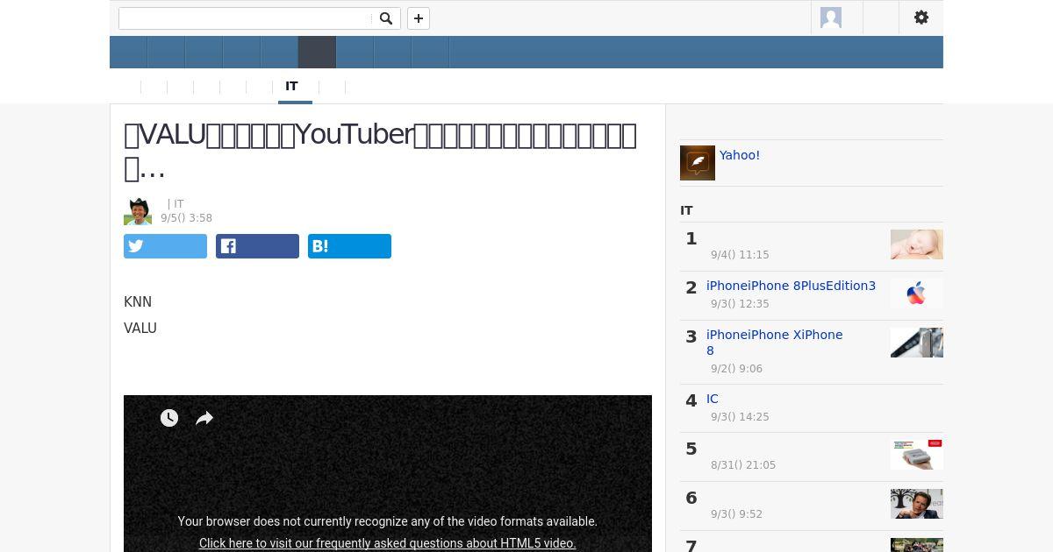Image resolution: width=1053 pixels, height=552 pixels.
Task: Open the iPhone X iPhone 8 ranking article
Action: [x=774, y=343]
